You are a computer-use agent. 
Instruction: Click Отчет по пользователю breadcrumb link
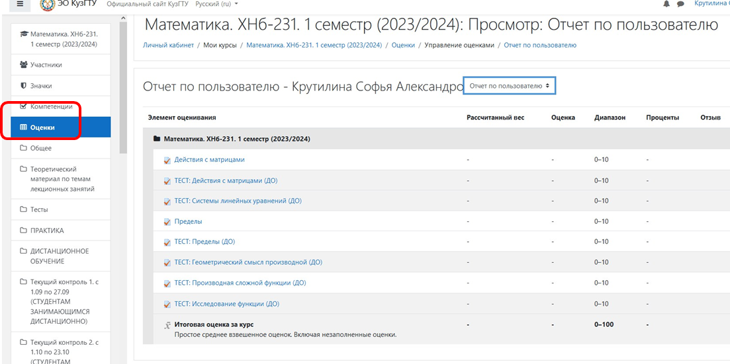click(540, 46)
